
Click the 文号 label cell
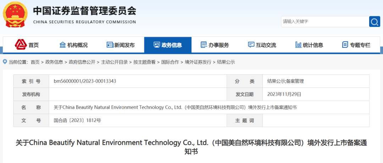click(x=31, y=120)
